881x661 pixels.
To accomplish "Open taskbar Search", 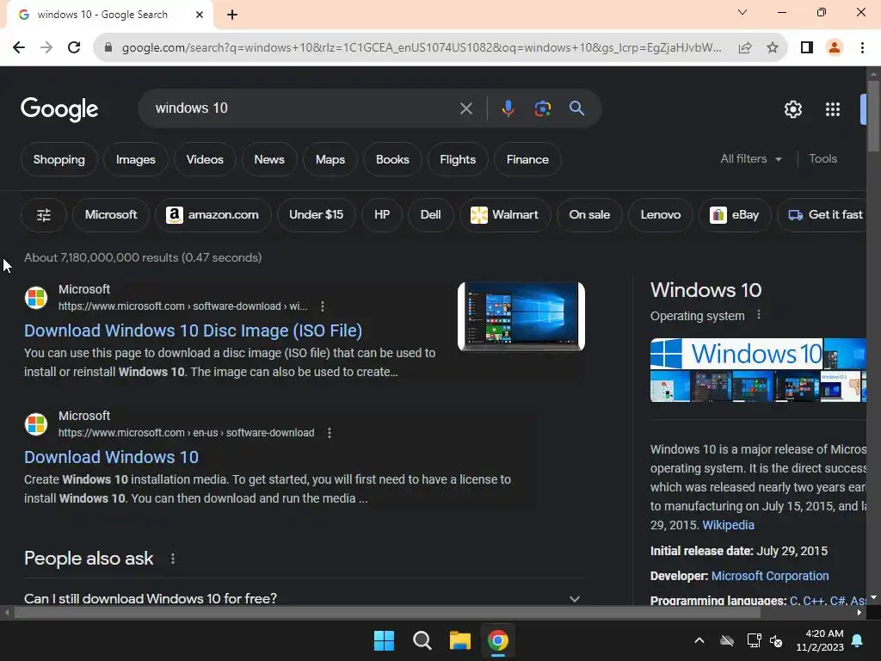I will pos(422,640).
